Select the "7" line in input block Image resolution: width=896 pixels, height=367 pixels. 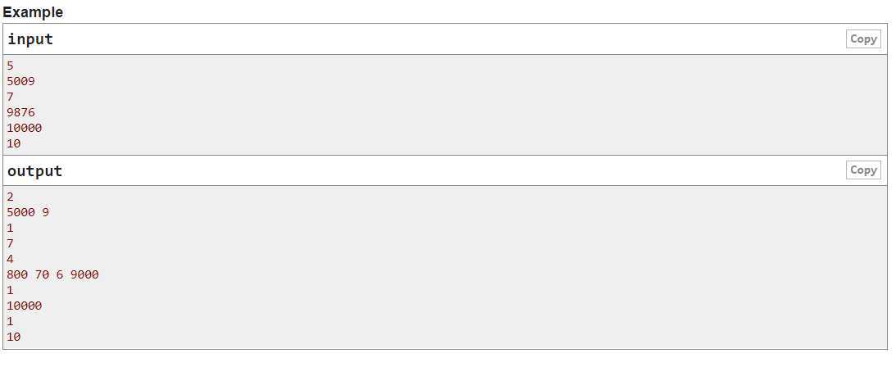click(10, 97)
